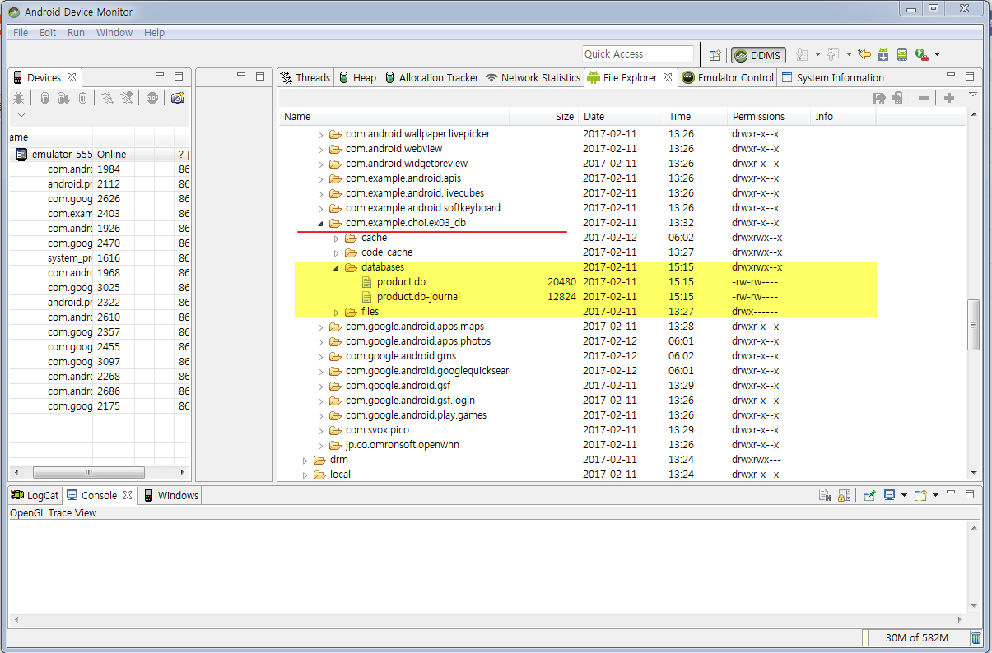Click the Stop Process icon in Devices toolbar

click(152, 98)
